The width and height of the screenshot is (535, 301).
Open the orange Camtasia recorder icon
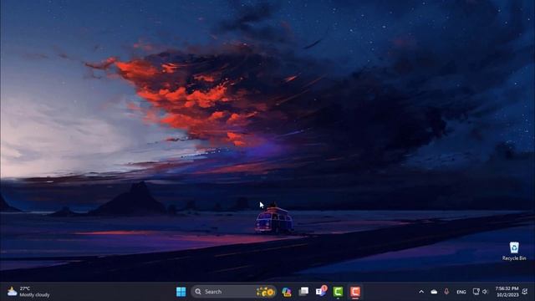[x=355, y=292]
